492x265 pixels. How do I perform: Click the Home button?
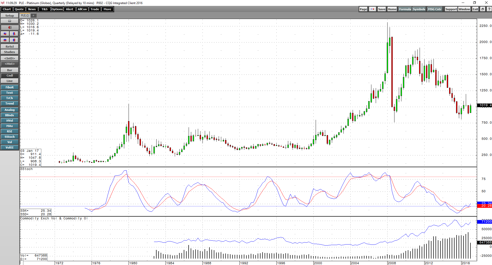[x=392, y=9]
